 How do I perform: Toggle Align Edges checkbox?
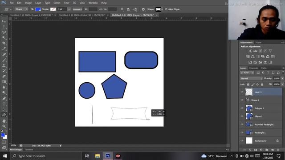click(x=166, y=9)
